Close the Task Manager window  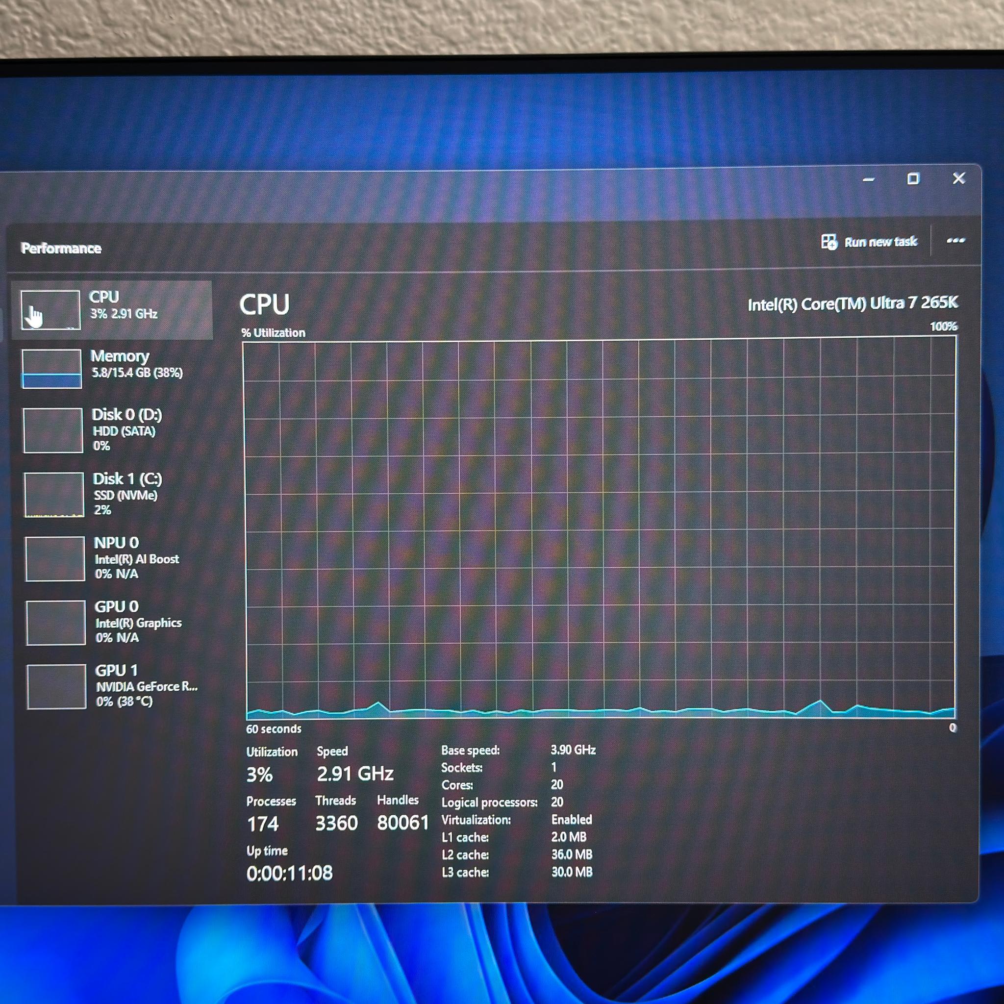tap(959, 178)
